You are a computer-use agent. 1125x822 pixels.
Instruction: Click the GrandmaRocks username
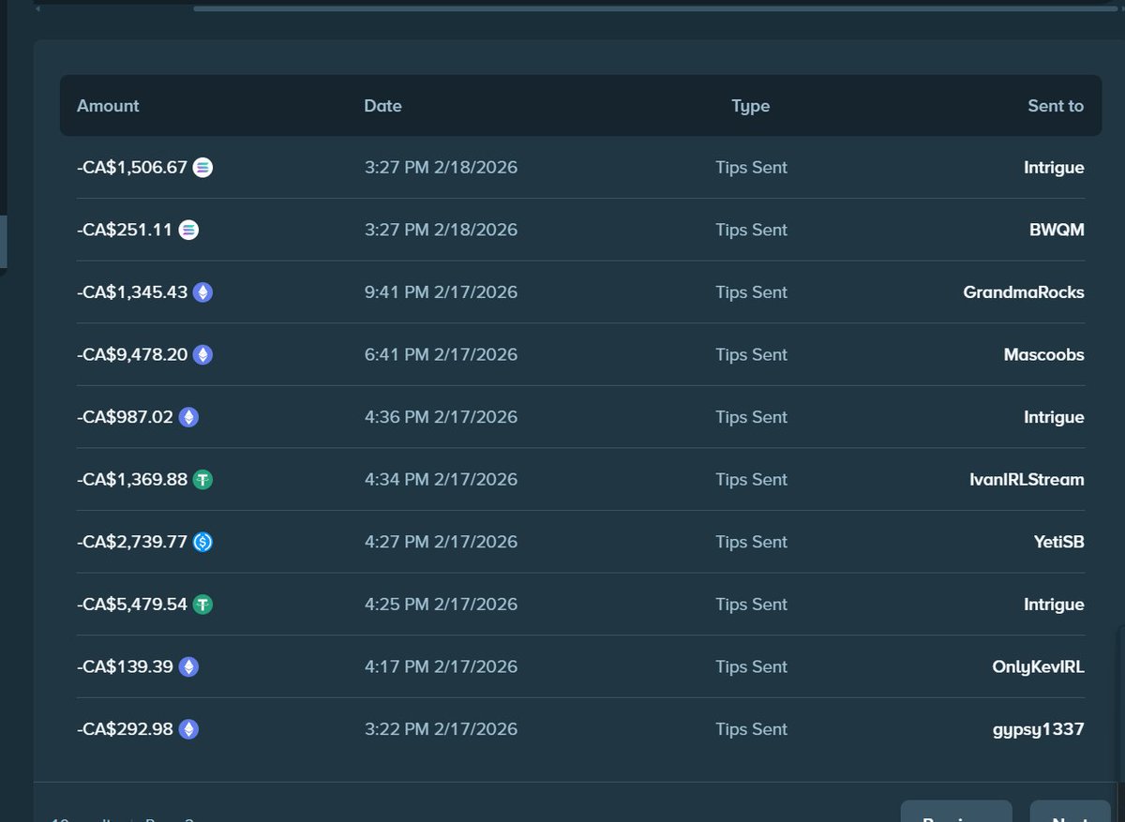click(1024, 291)
